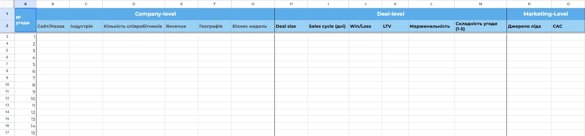Click the 'Джерело ліда' header cell
585x136 pixels.
(529, 26)
